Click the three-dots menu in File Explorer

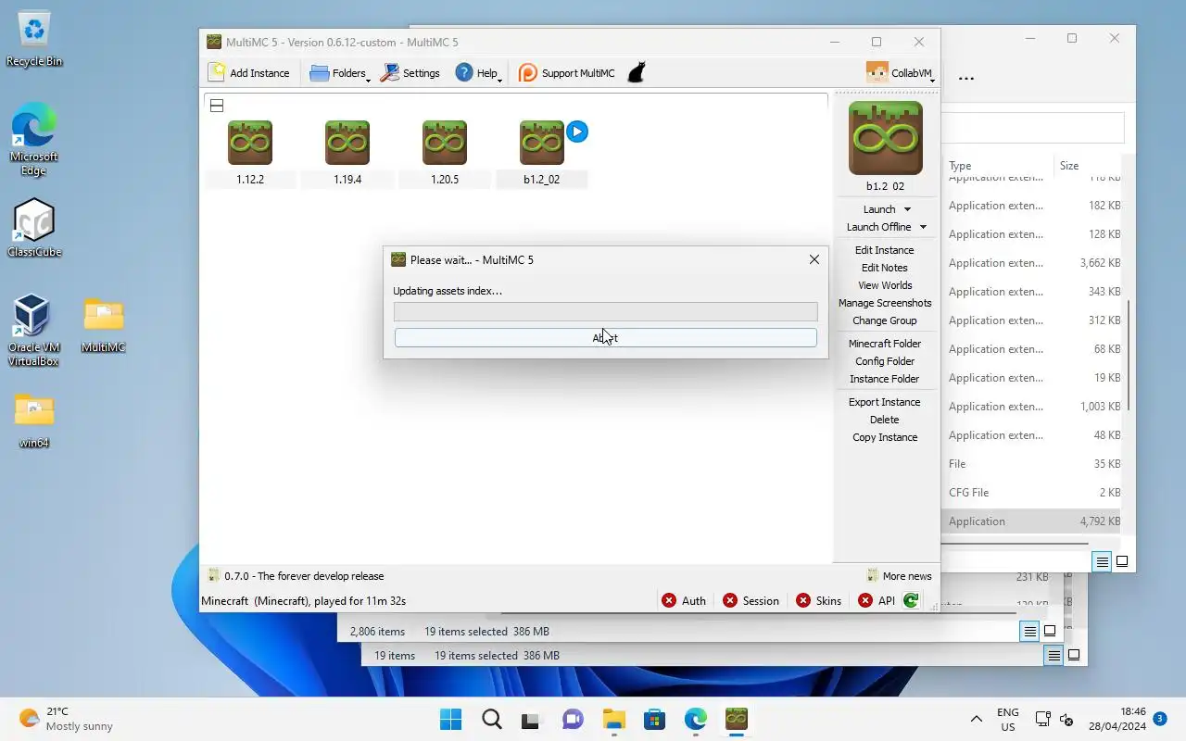click(966, 79)
